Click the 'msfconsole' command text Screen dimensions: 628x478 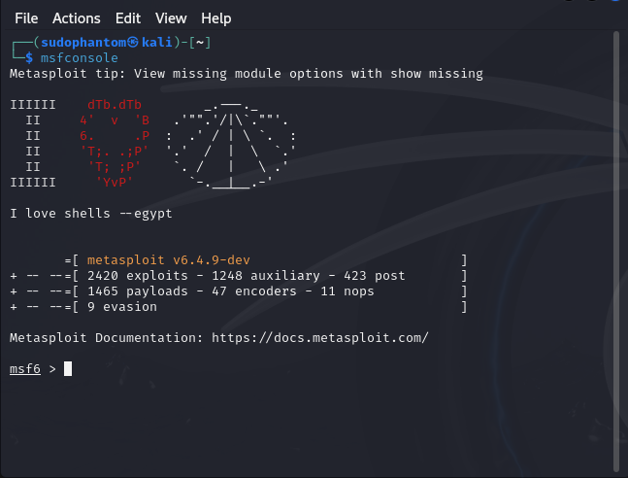click(80, 58)
